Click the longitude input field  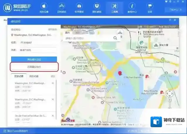coord(38,42)
